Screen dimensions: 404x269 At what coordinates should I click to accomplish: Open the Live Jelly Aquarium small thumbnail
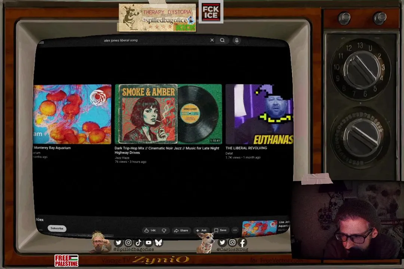click(260, 228)
